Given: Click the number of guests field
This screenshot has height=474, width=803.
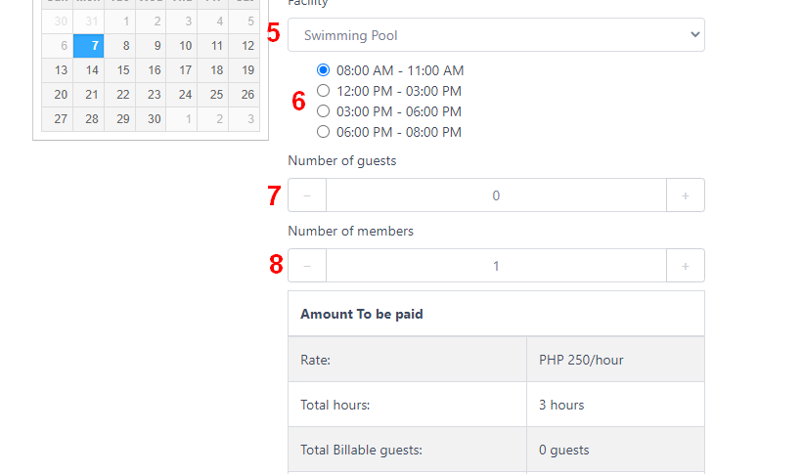Looking at the screenshot, I should pos(496,195).
